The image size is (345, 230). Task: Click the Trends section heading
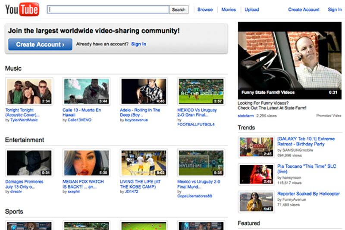246,128
